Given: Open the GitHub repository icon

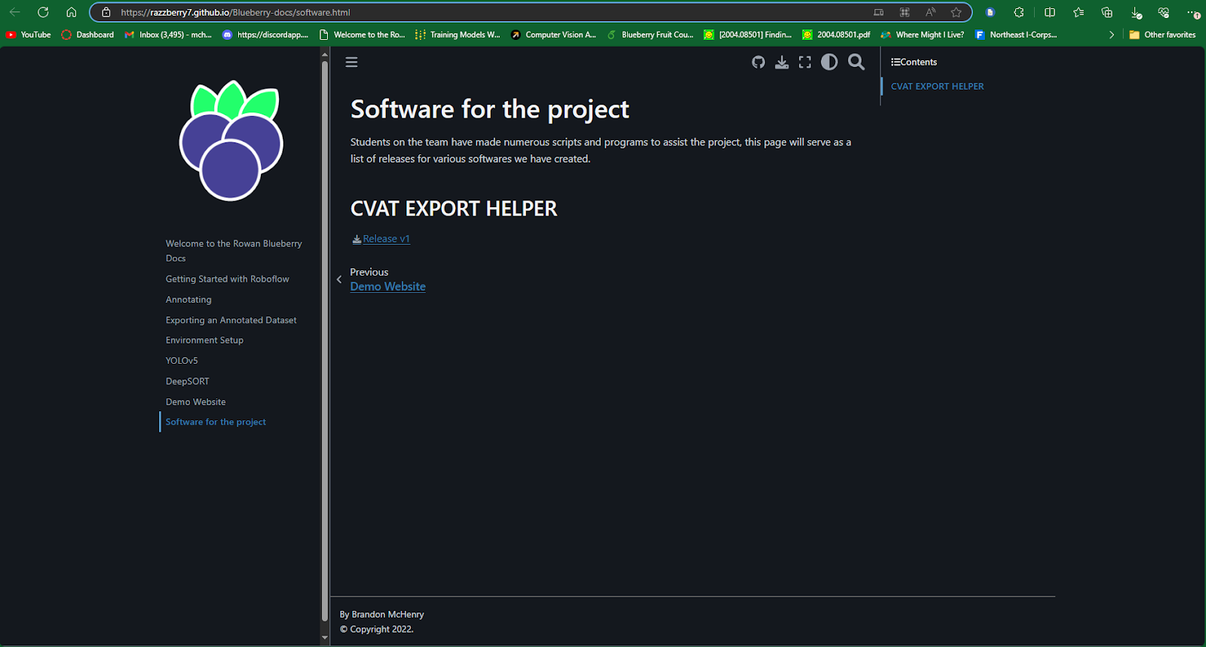Looking at the screenshot, I should point(758,63).
